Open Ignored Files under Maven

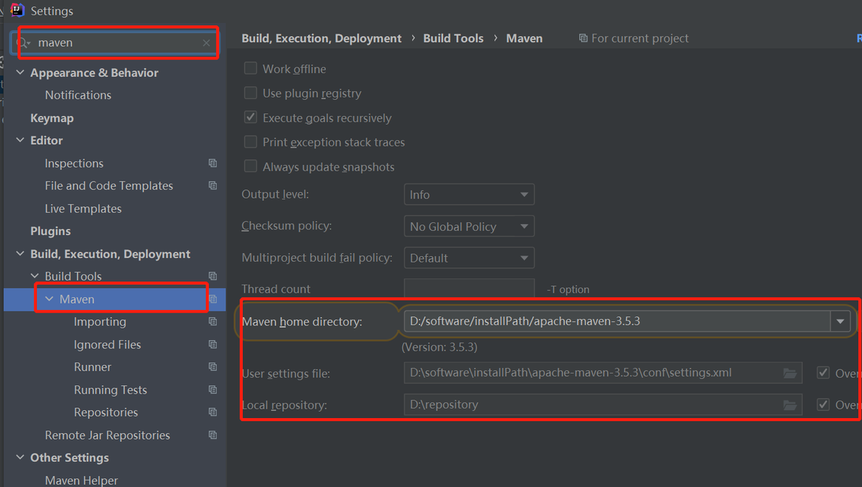pos(108,344)
